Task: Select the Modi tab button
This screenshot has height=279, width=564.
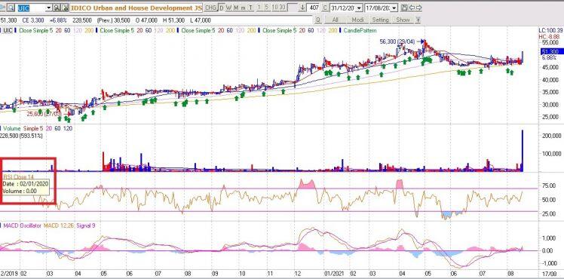Action: coord(357,20)
